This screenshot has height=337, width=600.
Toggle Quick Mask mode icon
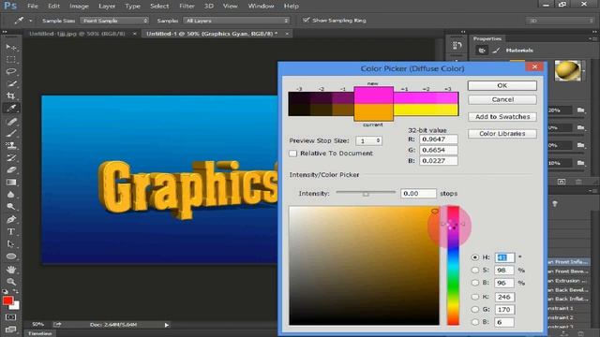click(x=10, y=316)
